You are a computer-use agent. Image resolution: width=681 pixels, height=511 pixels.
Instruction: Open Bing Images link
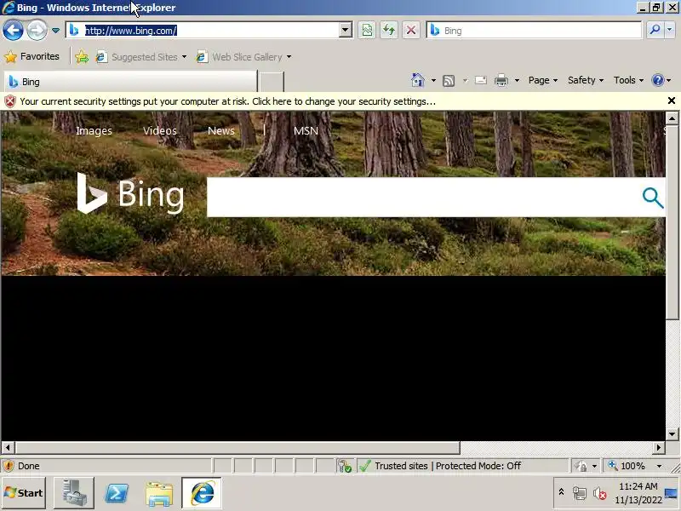[x=94, y=131]
